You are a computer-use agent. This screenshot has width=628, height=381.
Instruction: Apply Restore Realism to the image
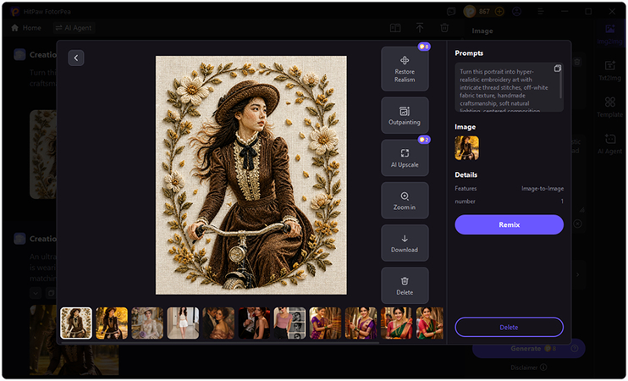(x=405, y=69)
